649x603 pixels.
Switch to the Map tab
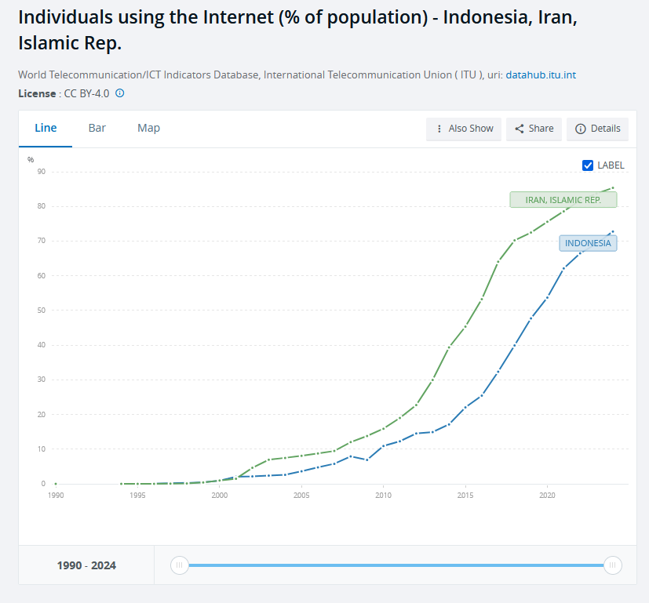[x=148, y=128]
